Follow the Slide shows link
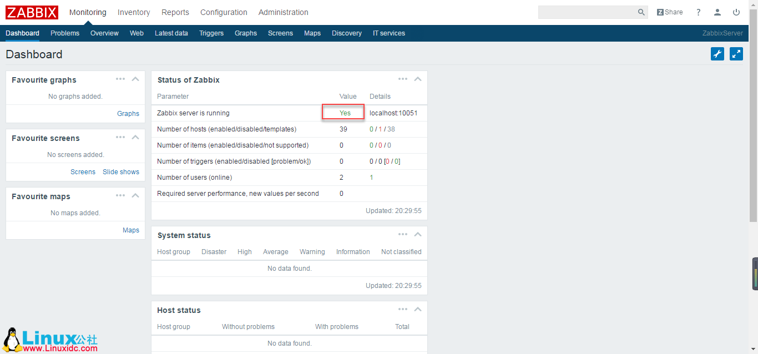The image size is (758, 354). point(121,171)
